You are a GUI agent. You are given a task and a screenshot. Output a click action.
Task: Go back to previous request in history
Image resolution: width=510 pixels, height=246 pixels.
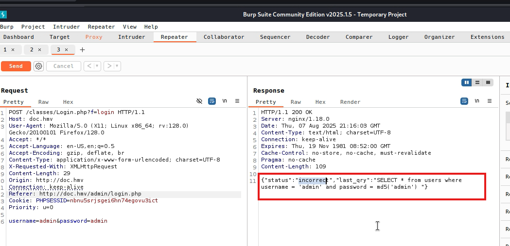pos(89,66)
